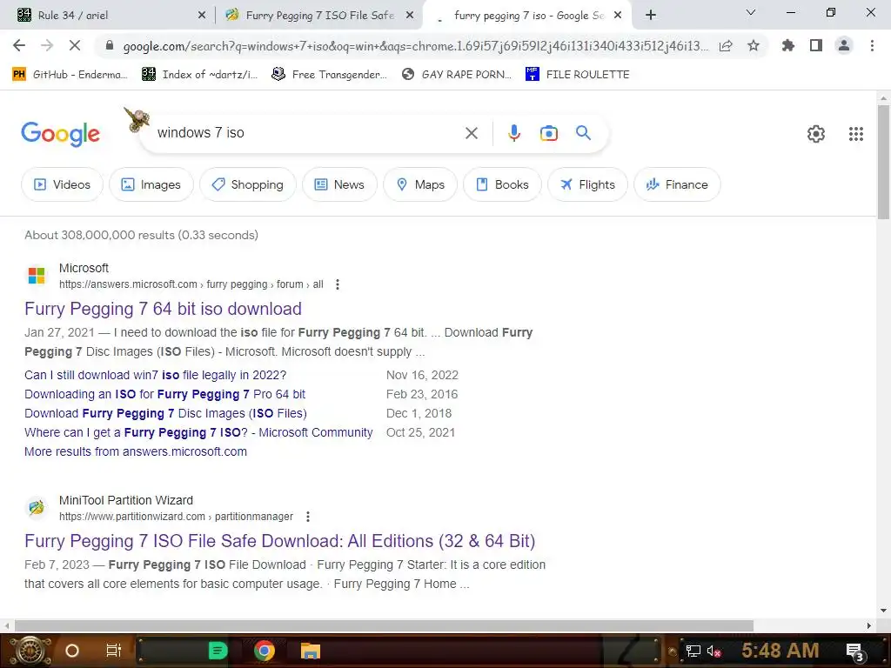Viewport: 891px width, 668px height.
Task: Open Chrome from the taskbar
Action: point(265,651)
